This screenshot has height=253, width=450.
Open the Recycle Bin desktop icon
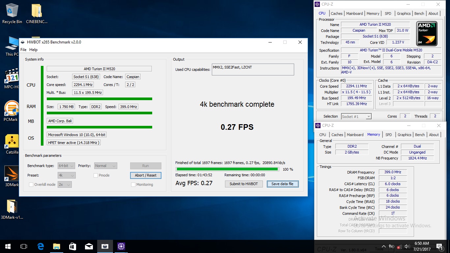coord(12,13)
